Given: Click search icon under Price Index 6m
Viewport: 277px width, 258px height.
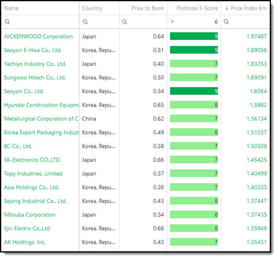Looking at the screenshot, I should pos(226,22).
